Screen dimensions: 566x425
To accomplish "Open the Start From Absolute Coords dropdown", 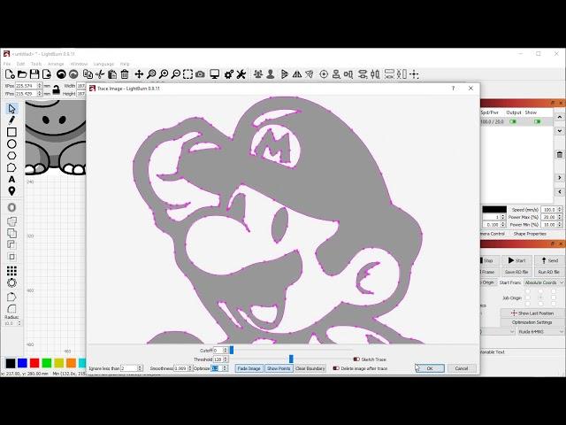I will pyautogui.click(x=544, y=282).
